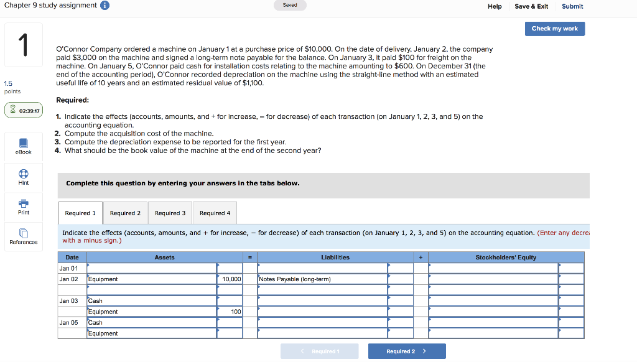Switch to the Required 2 tab
This screenshot has height=362, width=637.
click(x=124, y=213)
